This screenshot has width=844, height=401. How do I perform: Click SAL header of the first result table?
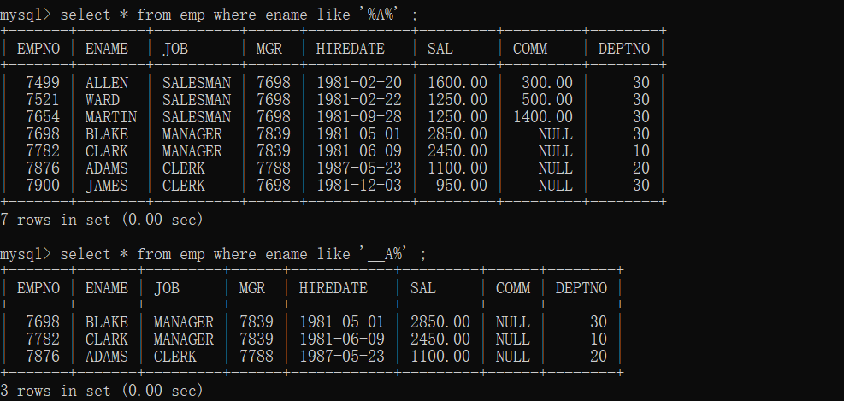click(440, 49)
